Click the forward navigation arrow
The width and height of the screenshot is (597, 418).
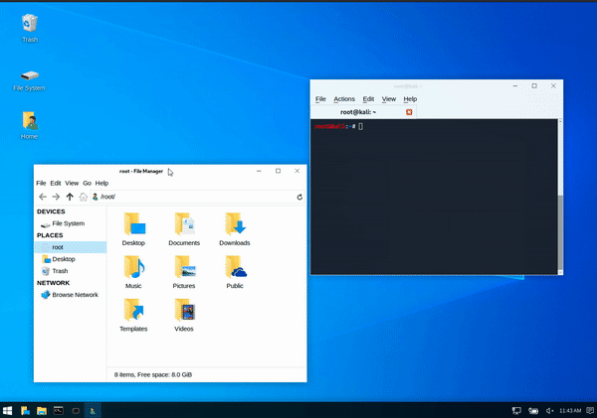[56, 197]
